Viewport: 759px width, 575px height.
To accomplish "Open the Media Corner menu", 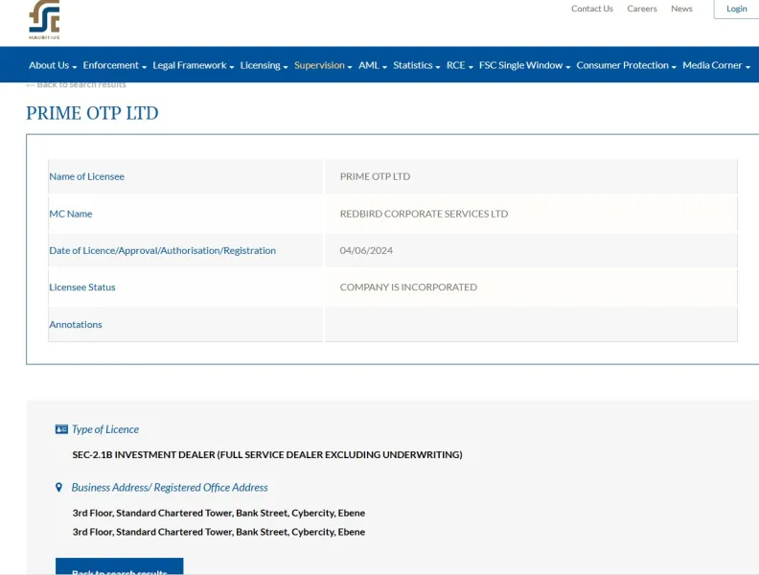I will point(716,65).
